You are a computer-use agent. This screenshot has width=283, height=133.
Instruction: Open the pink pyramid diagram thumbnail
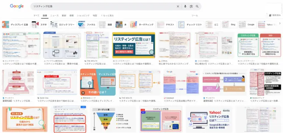(x=18, y=82)
